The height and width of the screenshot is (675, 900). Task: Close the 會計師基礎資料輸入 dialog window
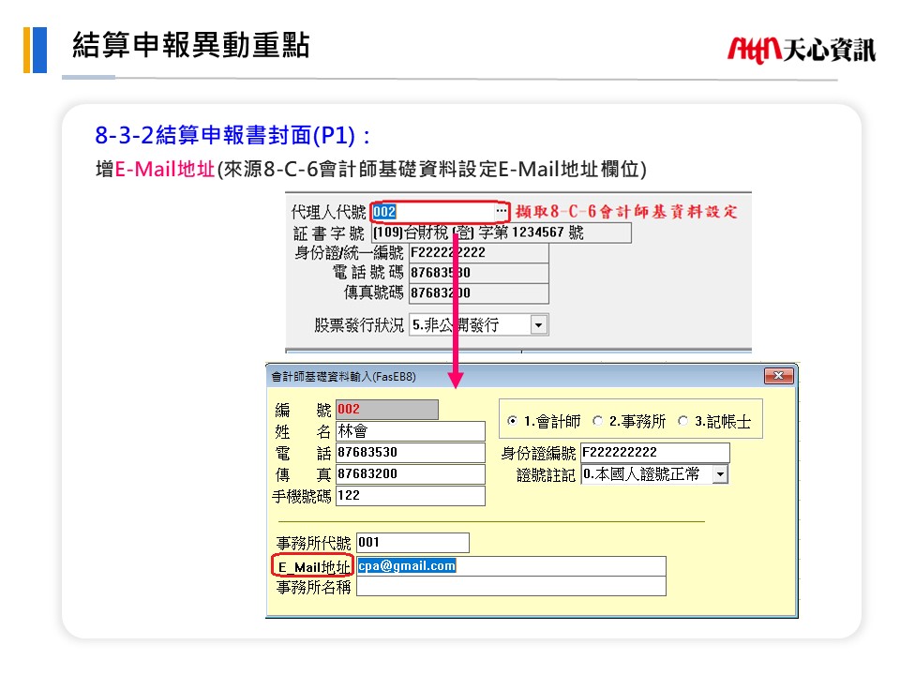778,376
